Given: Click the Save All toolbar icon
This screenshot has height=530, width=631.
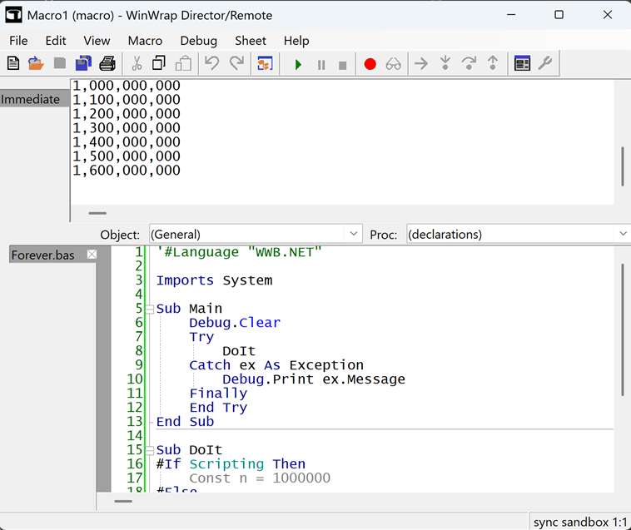Looking at the screenshot, I should [83, 63].
